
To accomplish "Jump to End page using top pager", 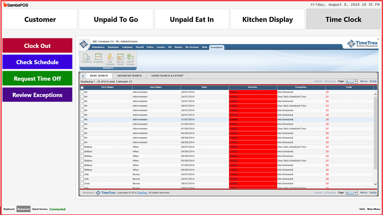I will pos(373,81).
